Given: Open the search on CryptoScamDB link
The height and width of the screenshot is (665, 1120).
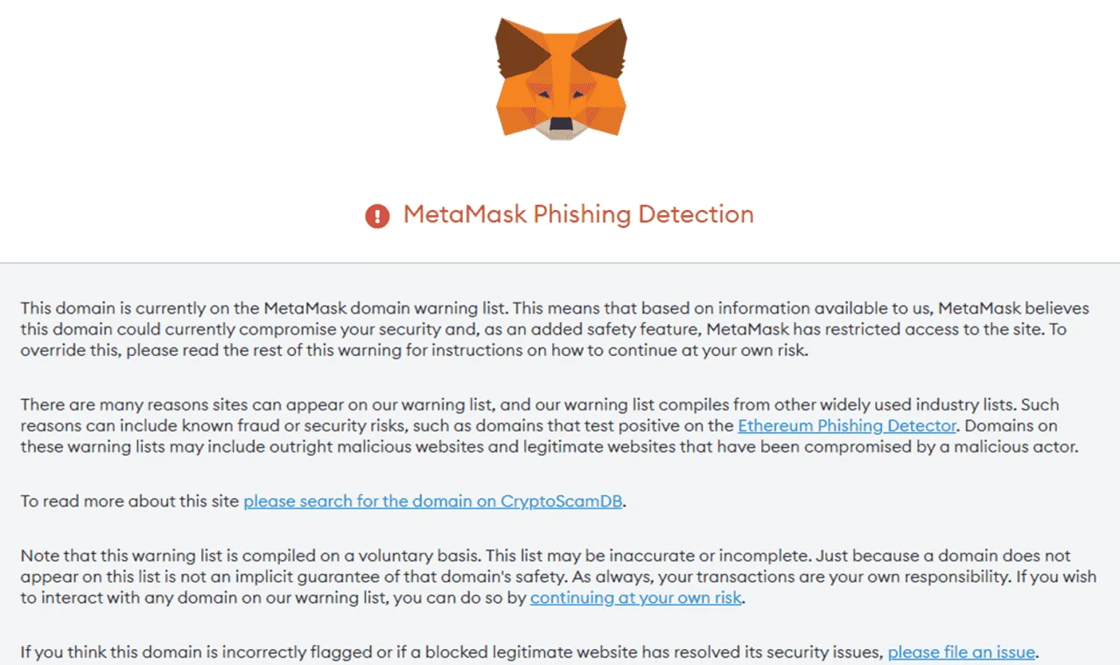Looking at the screenshot, I should pos(434,501).
